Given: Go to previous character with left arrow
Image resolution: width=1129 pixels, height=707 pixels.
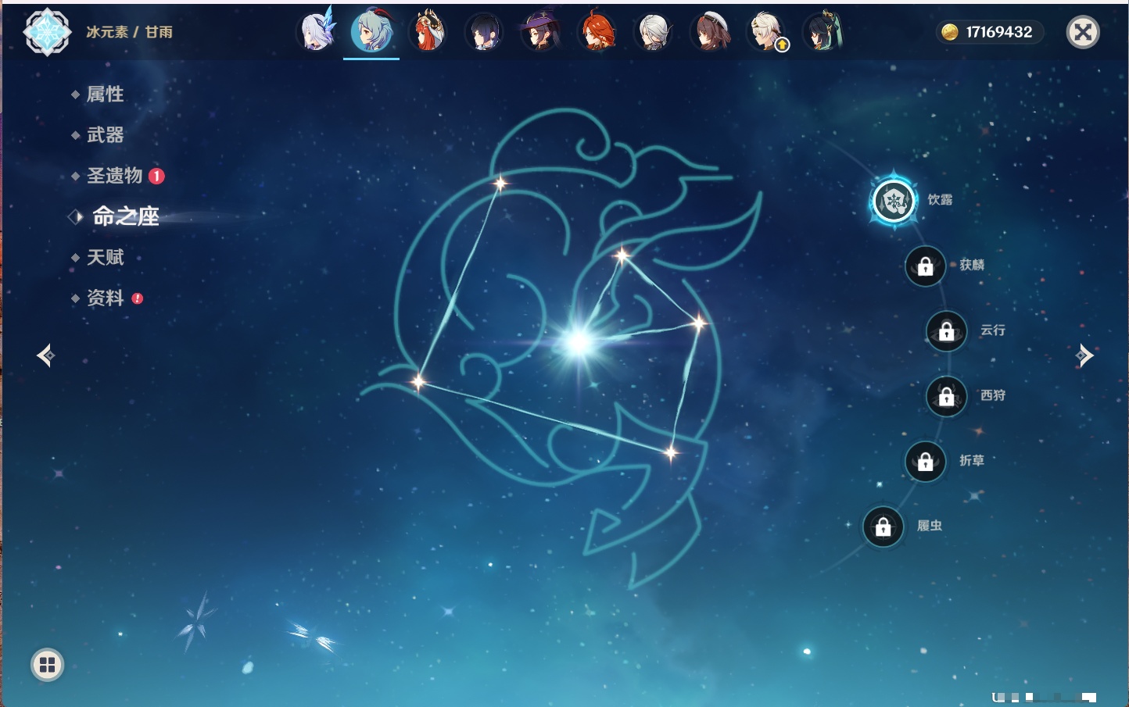Looking at the screenshot, I should [x=45, y=355].
